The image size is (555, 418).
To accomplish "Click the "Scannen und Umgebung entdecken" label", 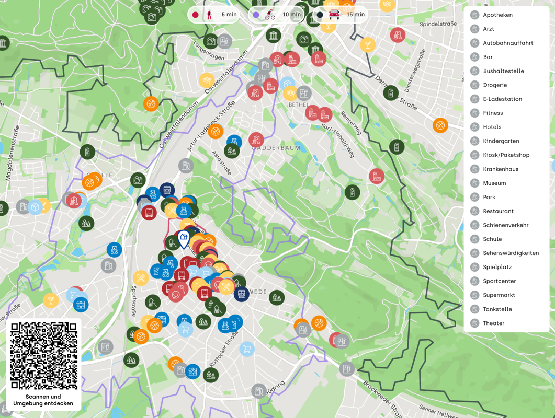I will pyautogui.click(x=43, y=400).
